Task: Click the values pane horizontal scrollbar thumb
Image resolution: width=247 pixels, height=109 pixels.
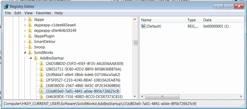Action: pos(162,97)
